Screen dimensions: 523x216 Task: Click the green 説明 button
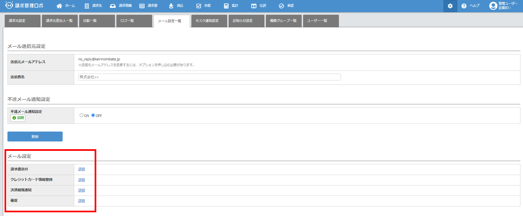[x=18, y=118]
